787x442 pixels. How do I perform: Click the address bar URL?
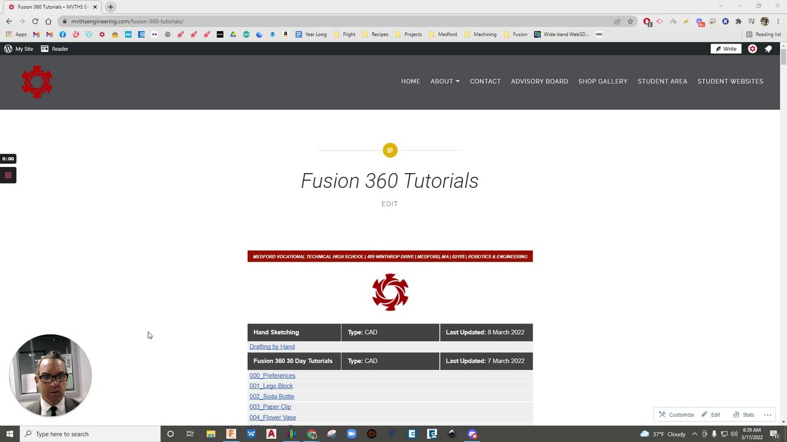coord(127,21)
